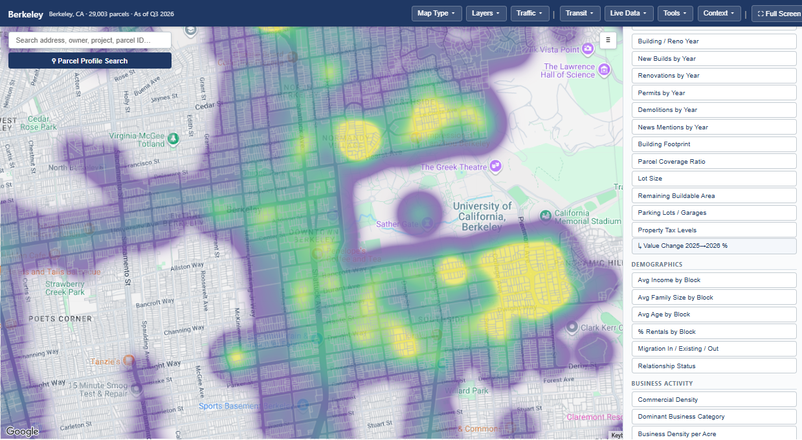The height and width of the screenshot is (440, 802).
Task: Choose Lot Size layer
Action: click(714, 179)
